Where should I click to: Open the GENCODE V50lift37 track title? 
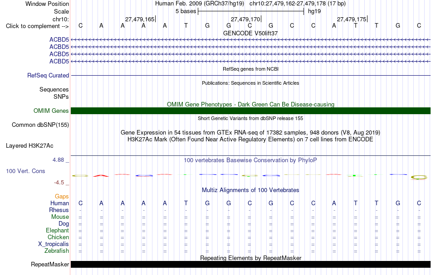point(250,33)
